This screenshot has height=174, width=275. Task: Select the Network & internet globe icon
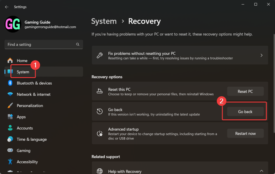(x=10, y=94)
